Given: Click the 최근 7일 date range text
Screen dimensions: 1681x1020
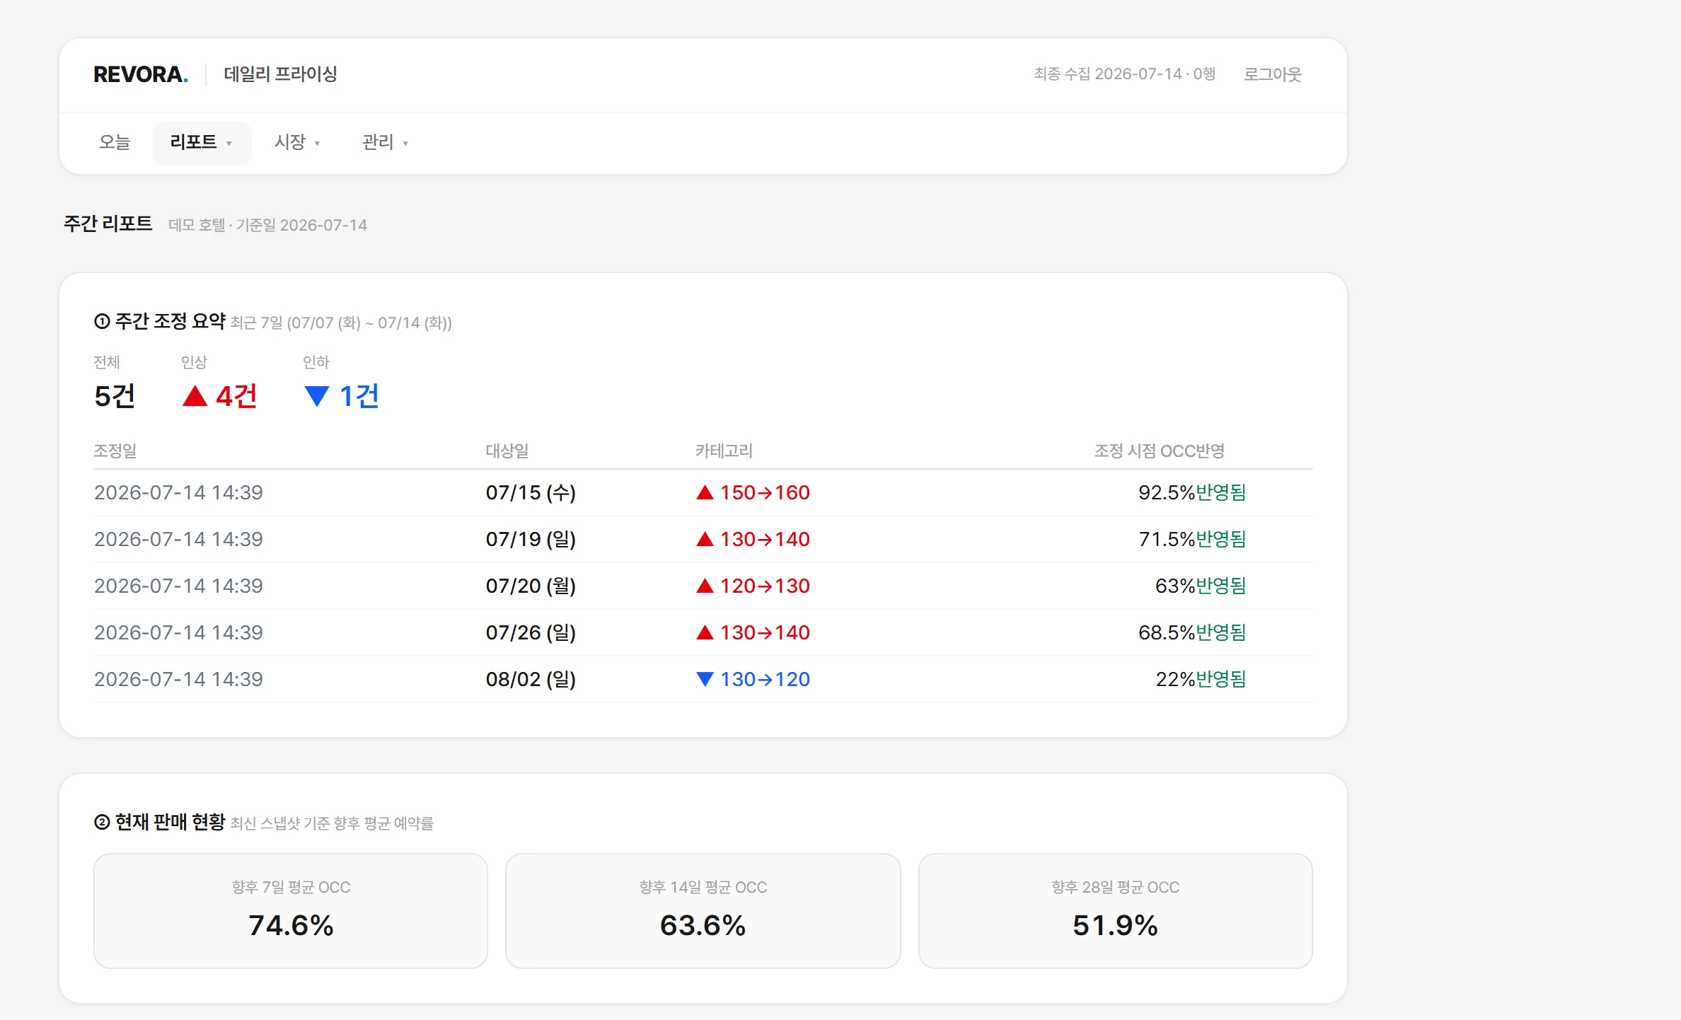Looking at the screenshot, I should [341, 323].
